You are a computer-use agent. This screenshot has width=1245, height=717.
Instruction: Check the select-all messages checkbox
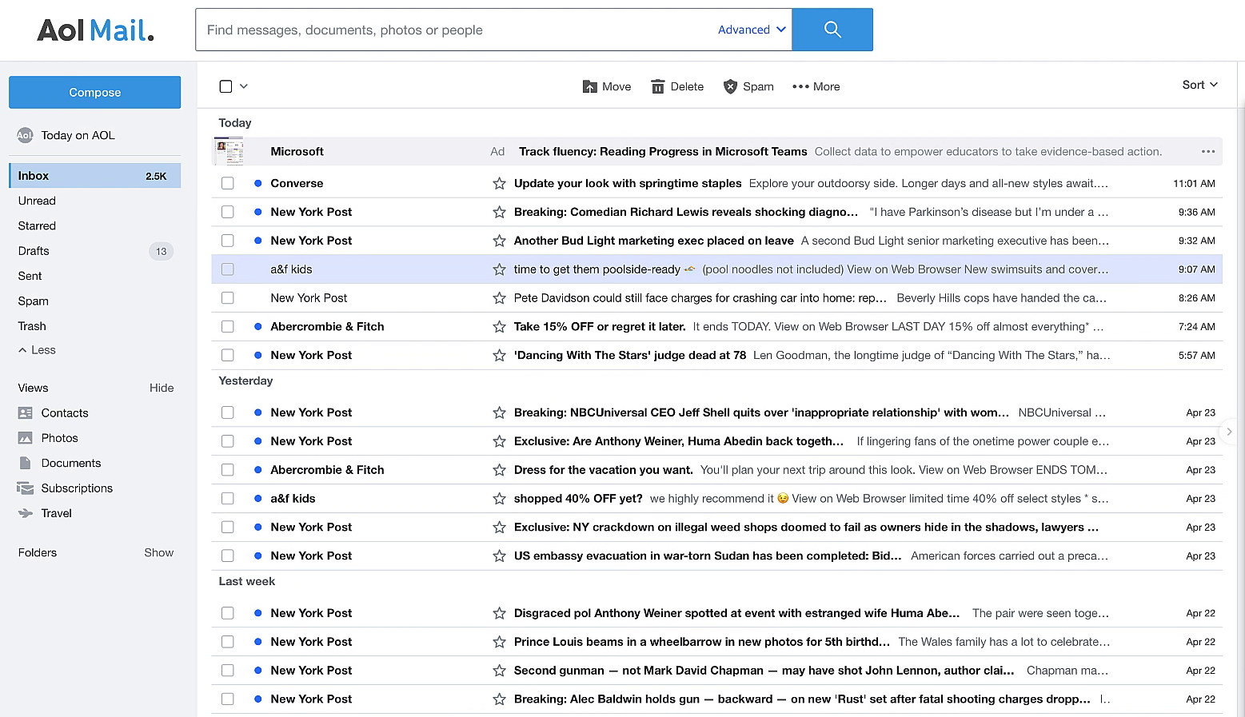[225, 86]
